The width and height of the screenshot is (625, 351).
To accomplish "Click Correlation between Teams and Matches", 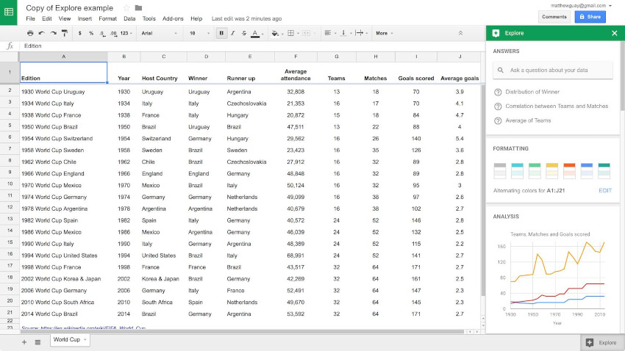I will tap(557, 106).
